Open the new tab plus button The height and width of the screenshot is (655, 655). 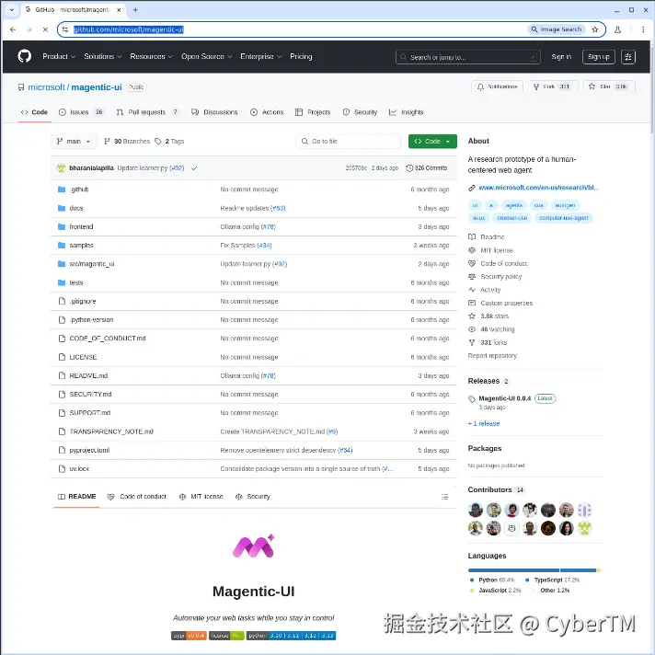coord(135,9)
